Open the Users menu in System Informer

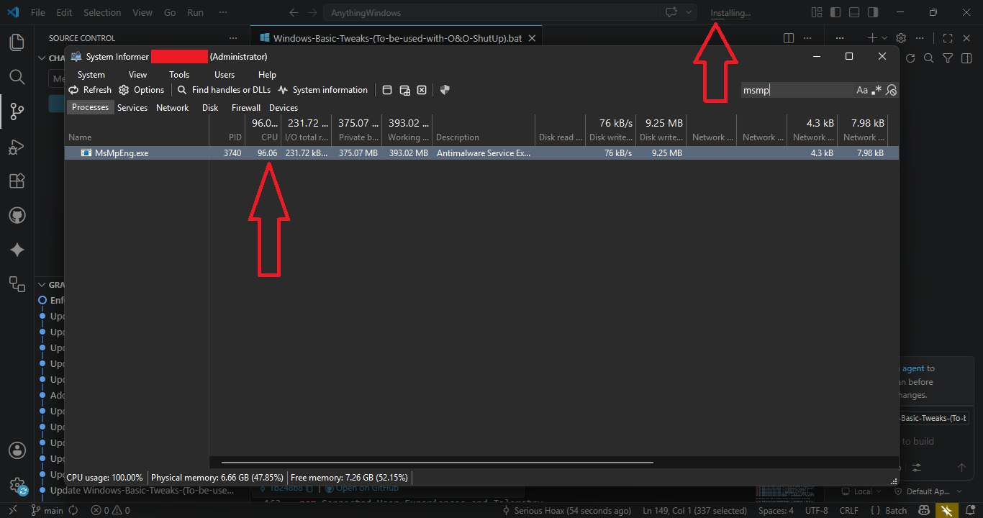[225, 74]
